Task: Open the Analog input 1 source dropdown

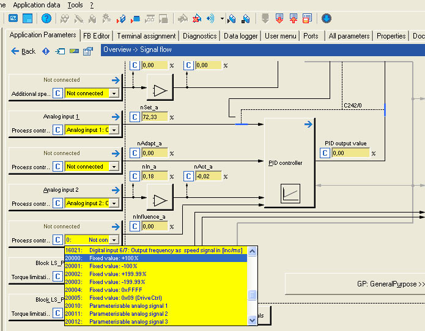Action: [x=114, y=130]
